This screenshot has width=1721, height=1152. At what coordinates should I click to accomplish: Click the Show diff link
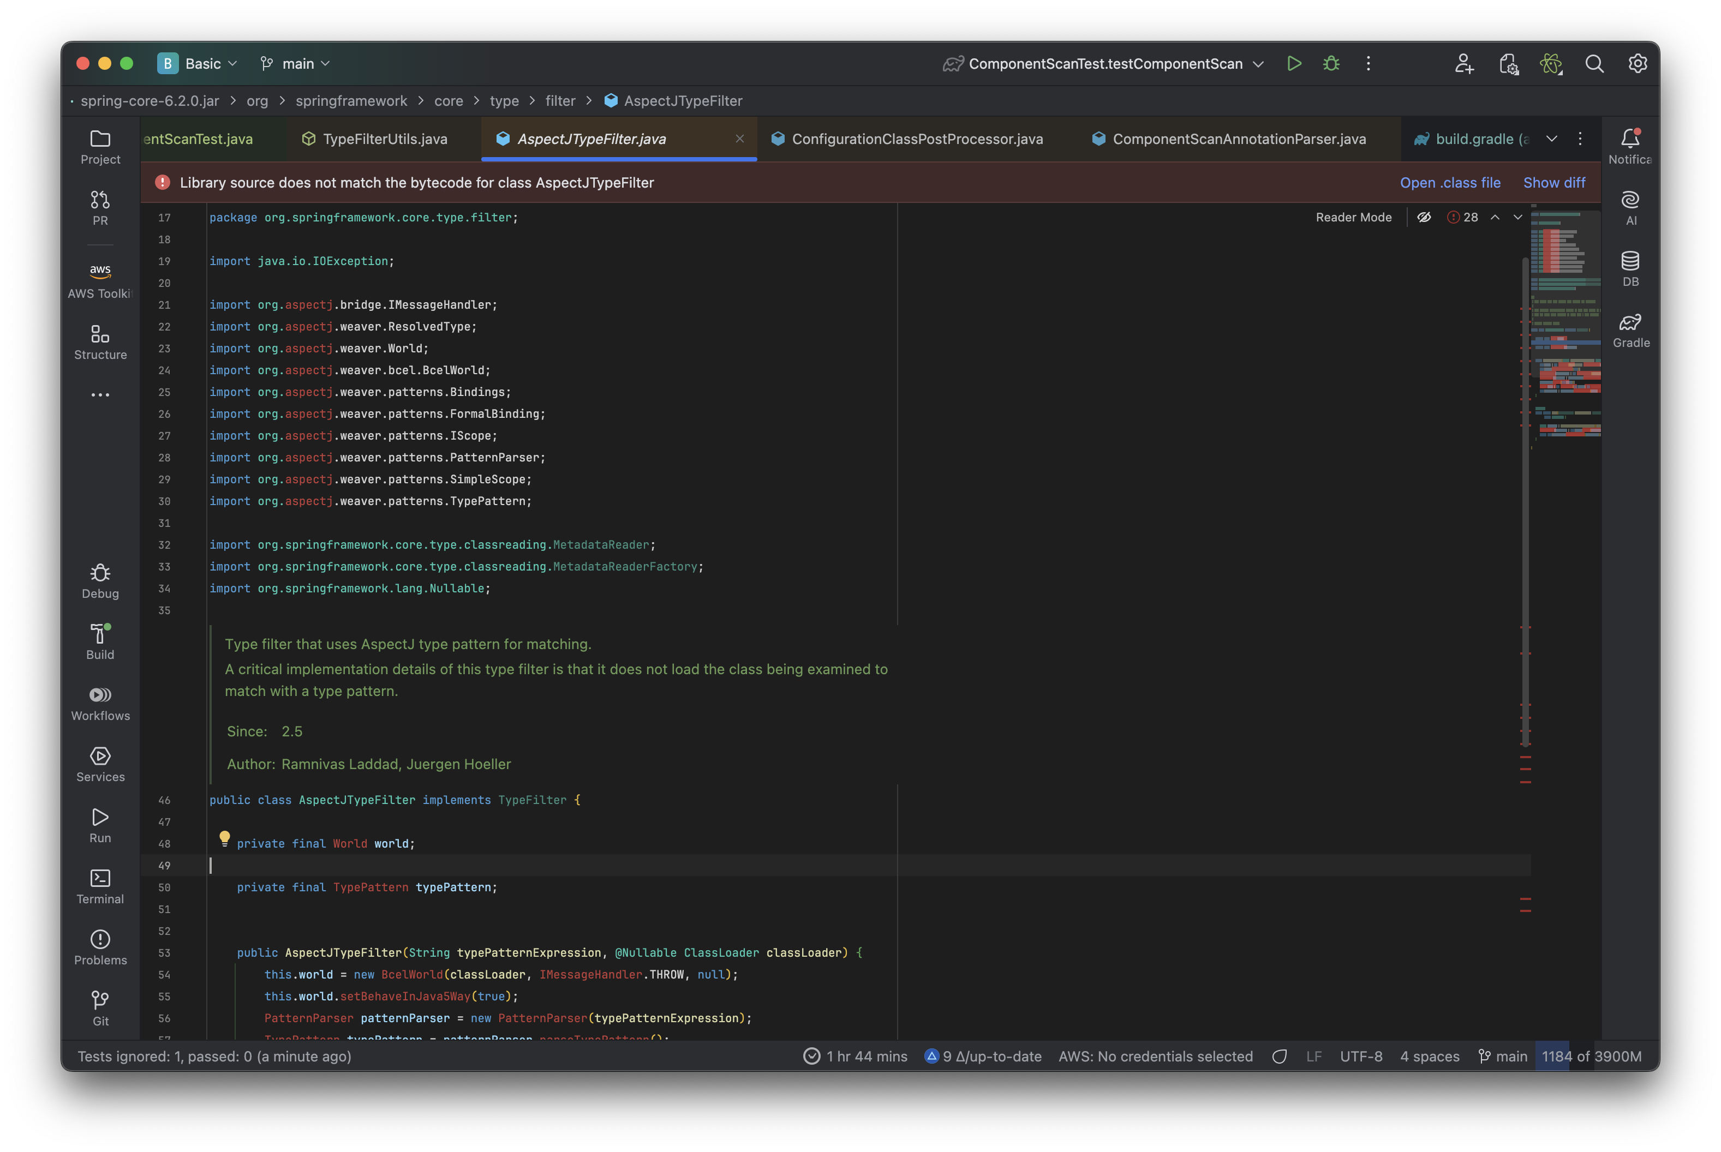1553,183
